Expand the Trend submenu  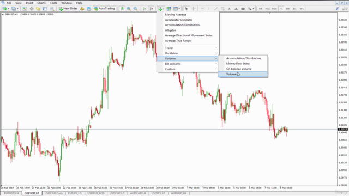click(188, 48)
